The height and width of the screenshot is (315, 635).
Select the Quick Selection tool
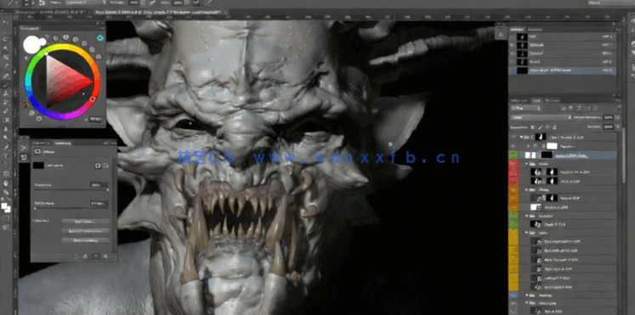[x=6, y=48]
